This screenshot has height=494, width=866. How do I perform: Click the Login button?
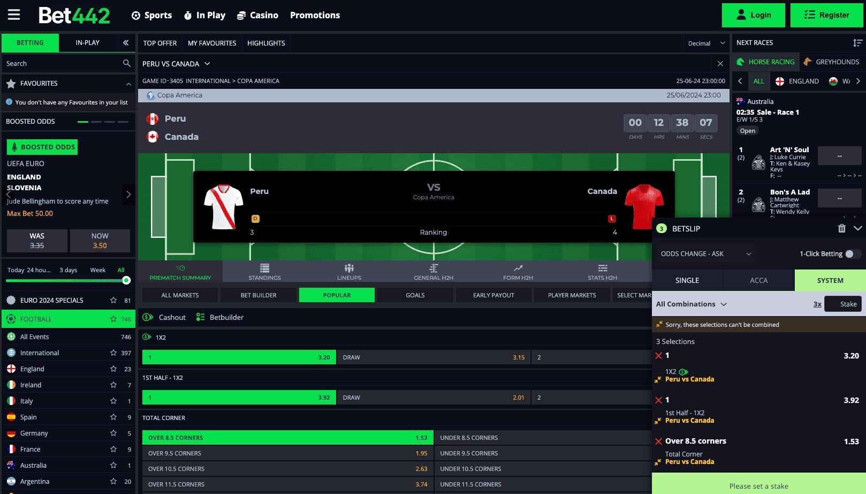(753, 15)
